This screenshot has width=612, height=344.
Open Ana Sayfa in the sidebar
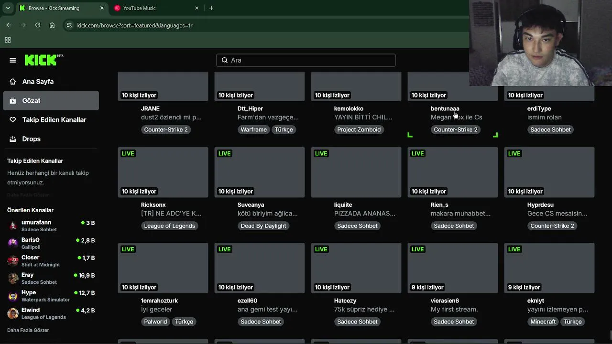point(51,82)
